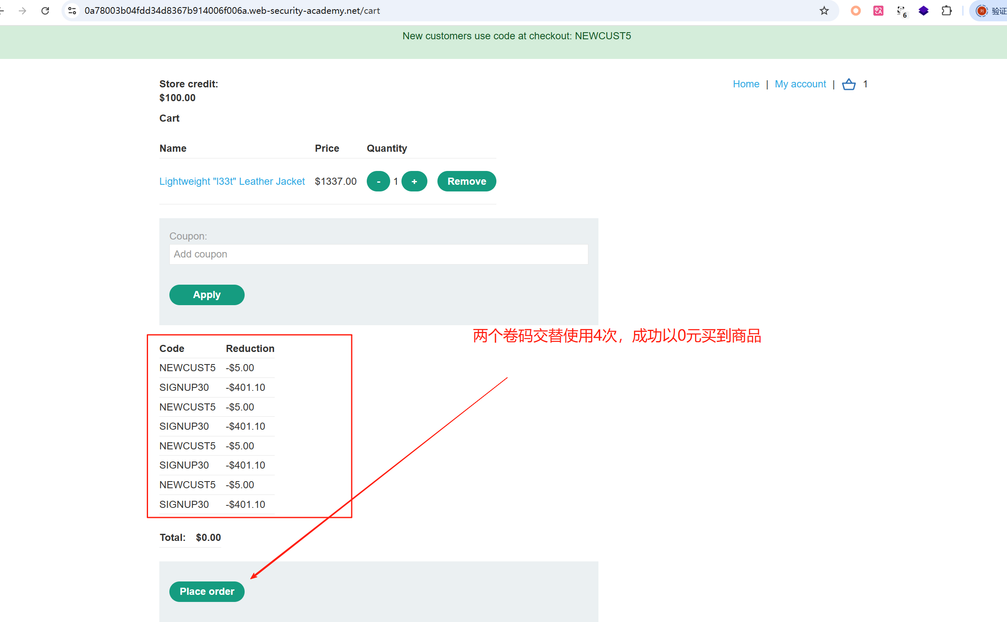1007x622 pixels.
Task: Open the Lightweight l33t Leather Jacket product link
Action: [232, 181]
